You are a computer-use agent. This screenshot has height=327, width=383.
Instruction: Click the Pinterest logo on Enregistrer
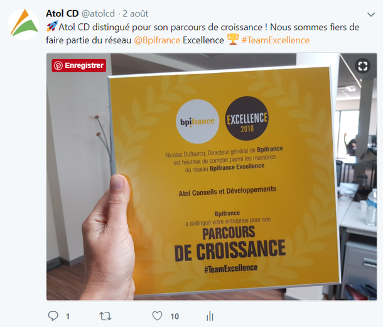[58, 65]
